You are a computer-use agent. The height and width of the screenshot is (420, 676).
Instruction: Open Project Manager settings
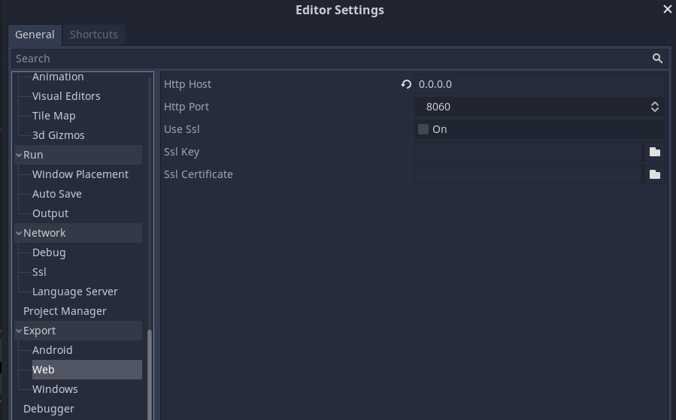coord(65,311)
